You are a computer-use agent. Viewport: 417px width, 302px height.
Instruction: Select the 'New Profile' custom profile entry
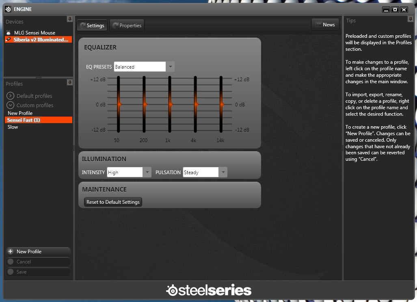(x=39, y=113)
